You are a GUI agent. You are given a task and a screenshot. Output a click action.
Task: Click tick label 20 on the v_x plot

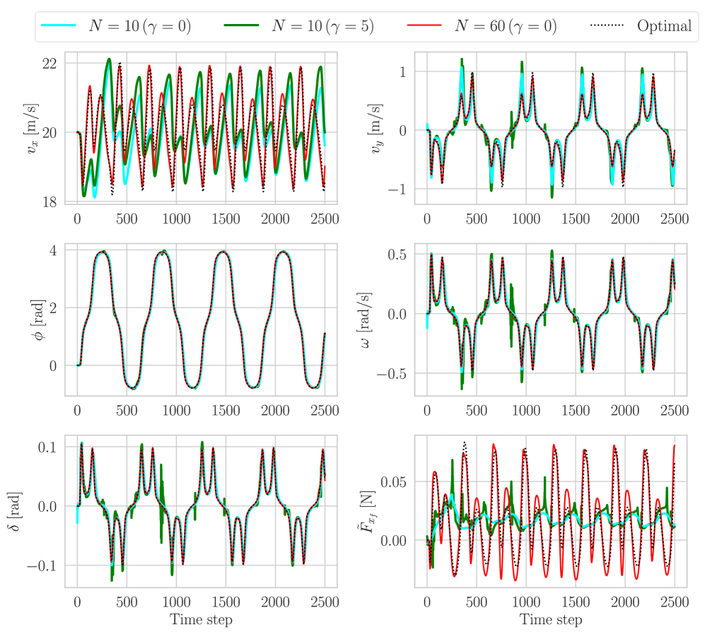[x=49, y=133]
